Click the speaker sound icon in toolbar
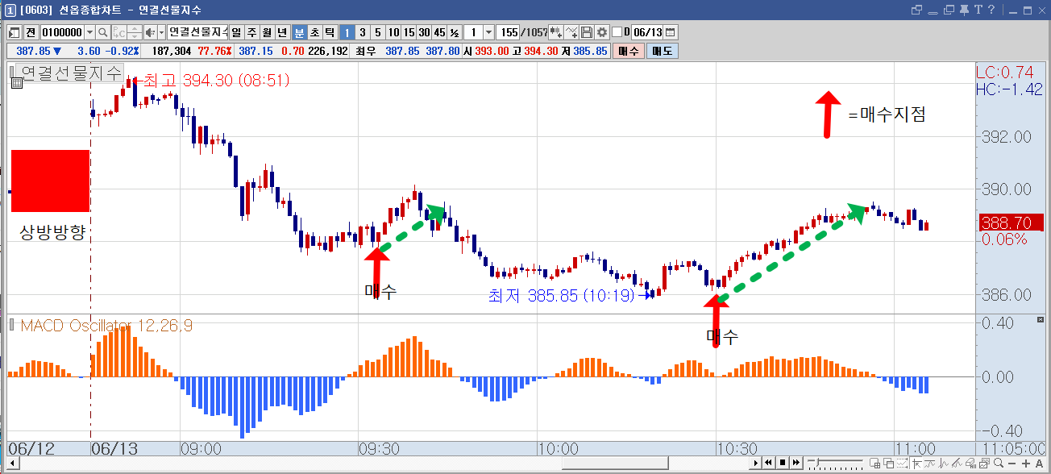The image size is (1051, 474). coord(149,32)
